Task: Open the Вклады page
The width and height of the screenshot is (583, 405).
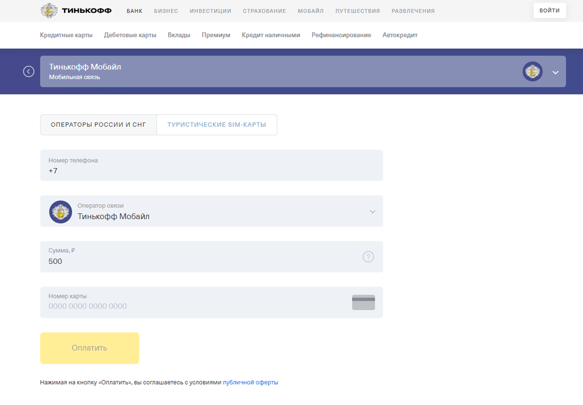Action: coord(179,35)
